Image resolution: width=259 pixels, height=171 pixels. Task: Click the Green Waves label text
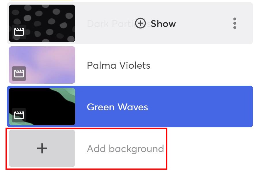point(117,107)
